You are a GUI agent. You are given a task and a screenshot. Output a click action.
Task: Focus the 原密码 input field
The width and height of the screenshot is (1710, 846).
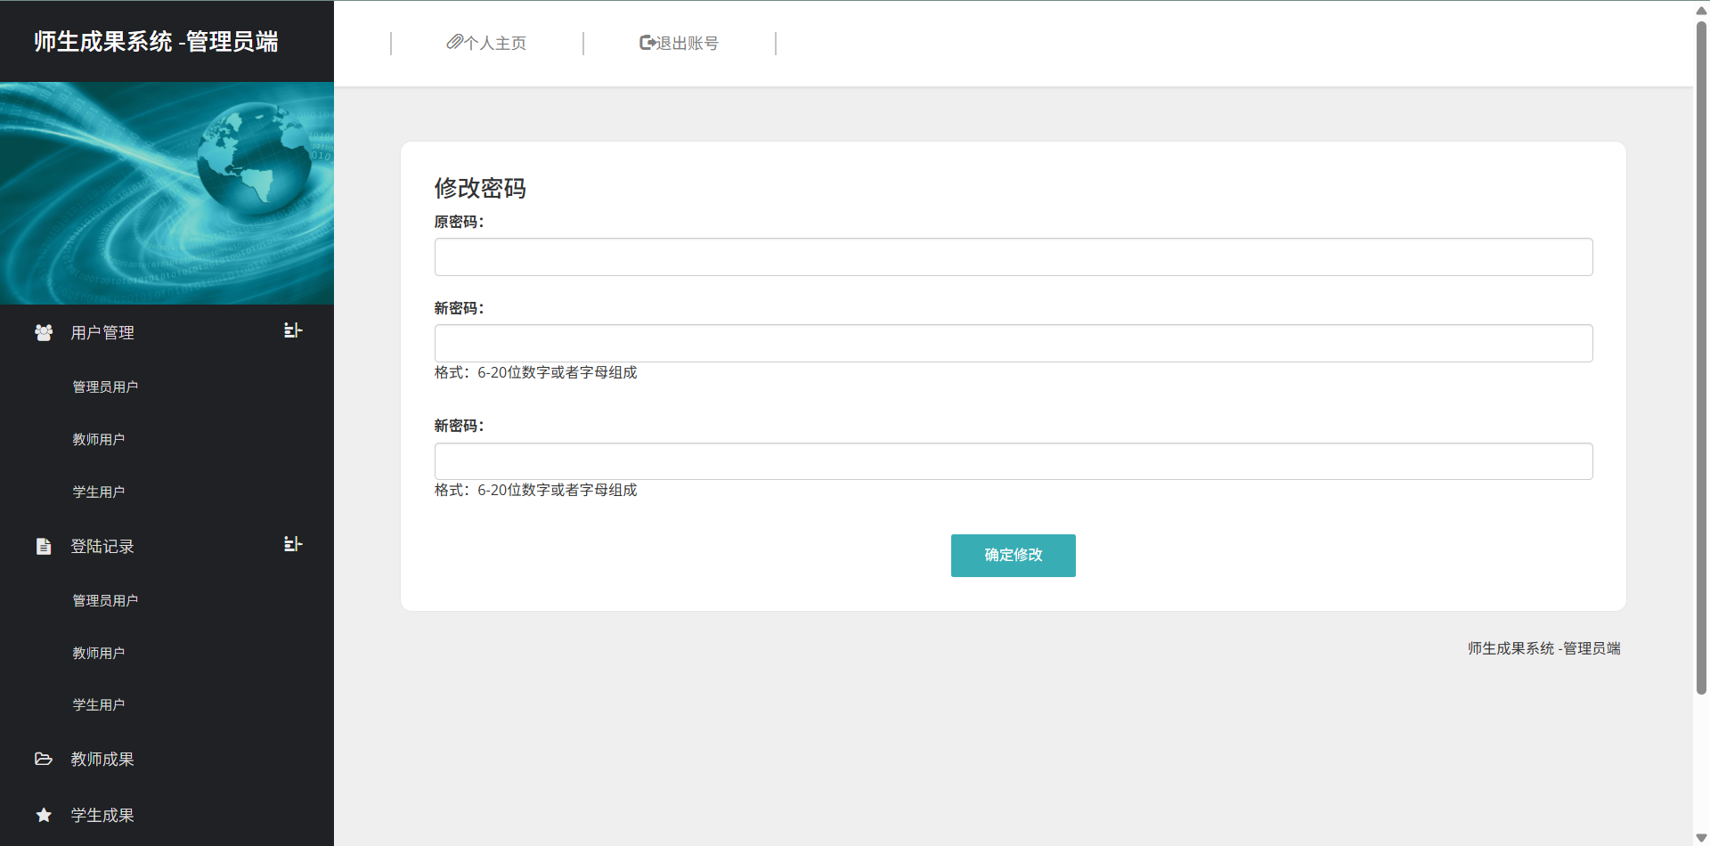tap(1014, 256)
